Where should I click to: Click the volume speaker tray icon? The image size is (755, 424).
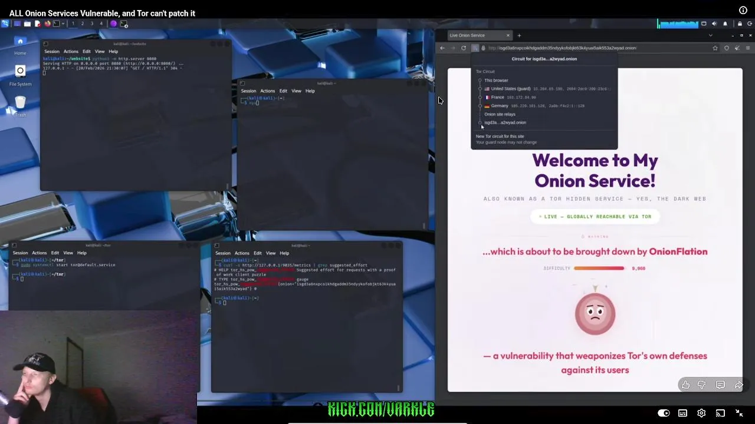[x=714, y=24]
